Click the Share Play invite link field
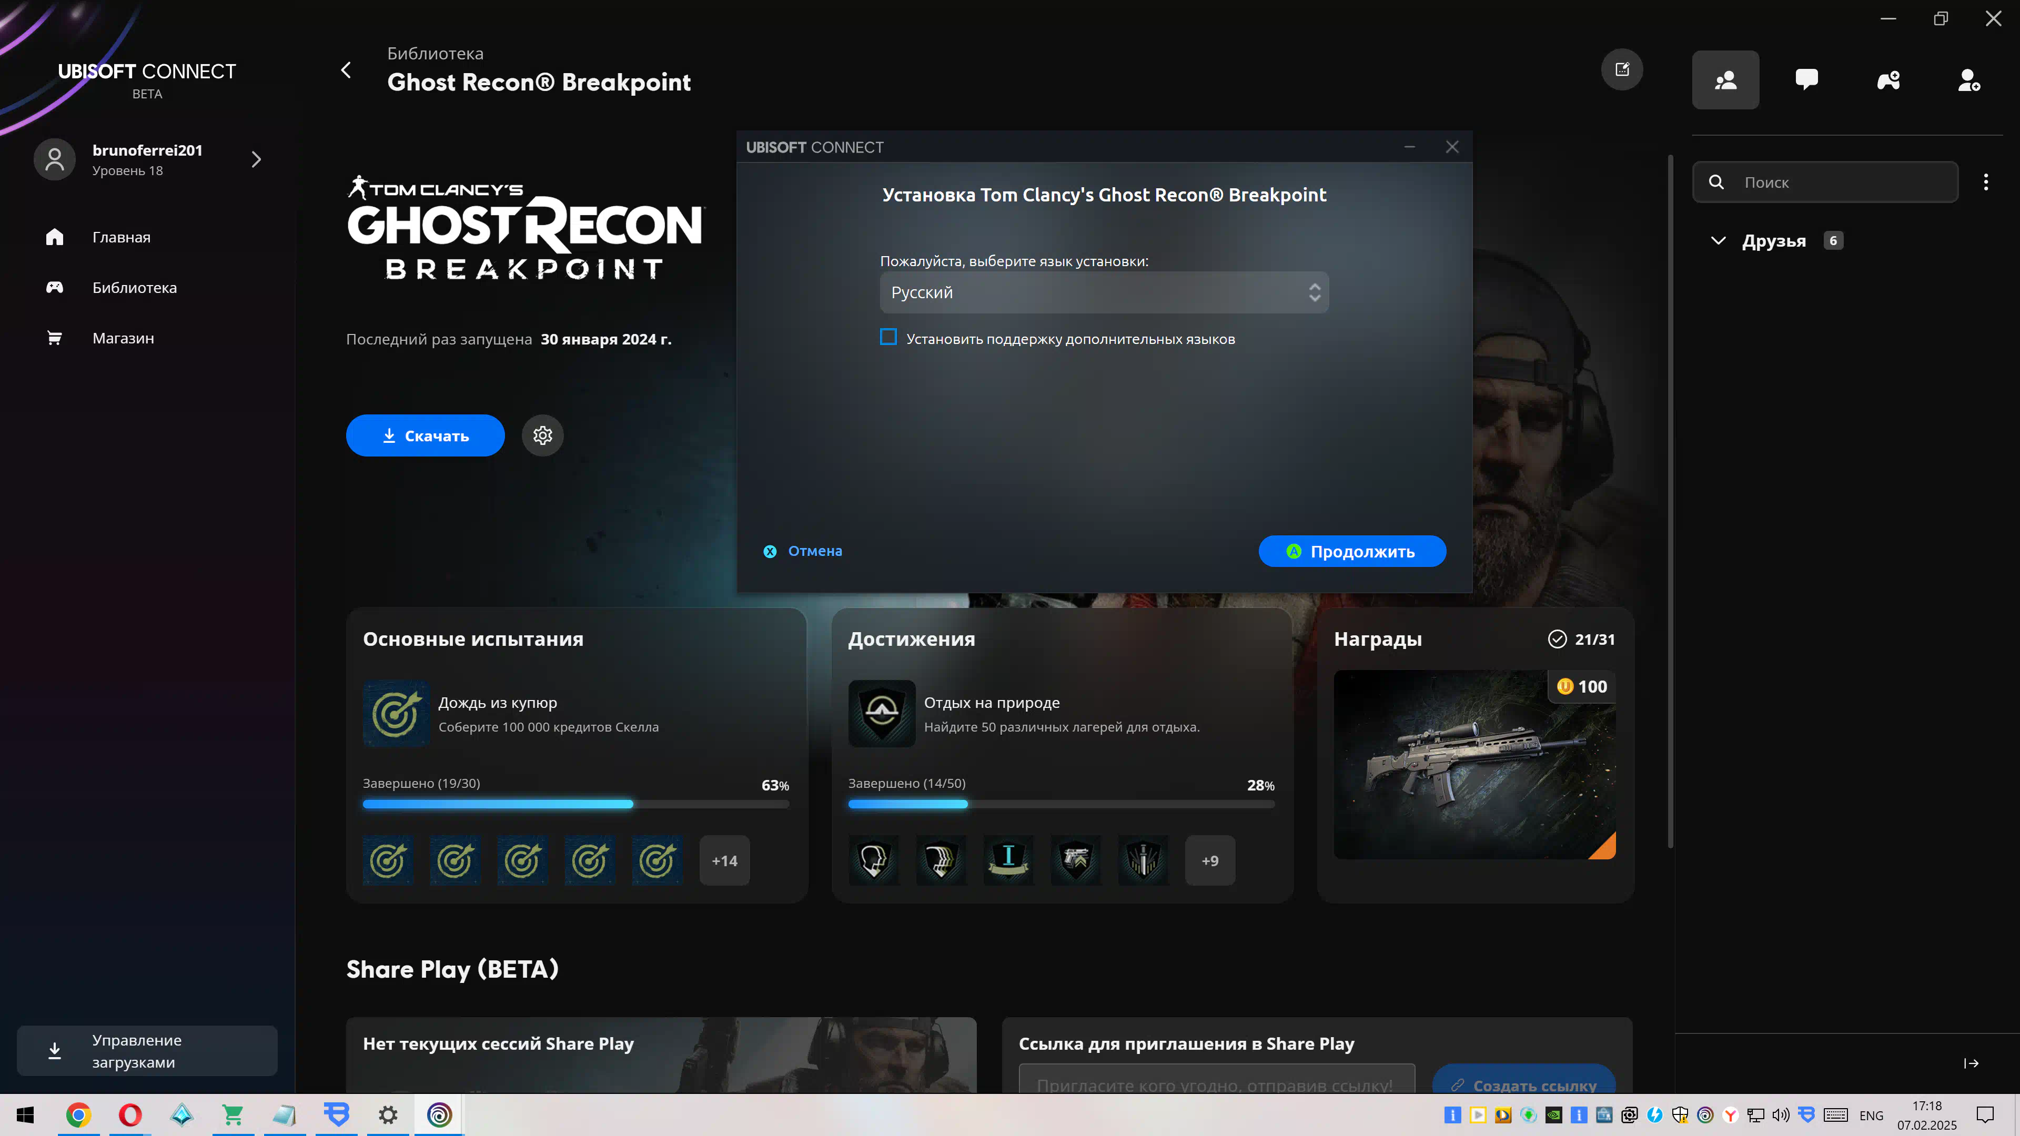Screen dimensions: 2020x1136 [1217, 1080]
